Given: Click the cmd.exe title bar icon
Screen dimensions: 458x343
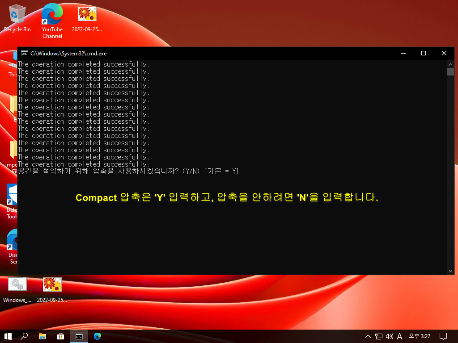Looking at the screenshot, I should 25,54.
